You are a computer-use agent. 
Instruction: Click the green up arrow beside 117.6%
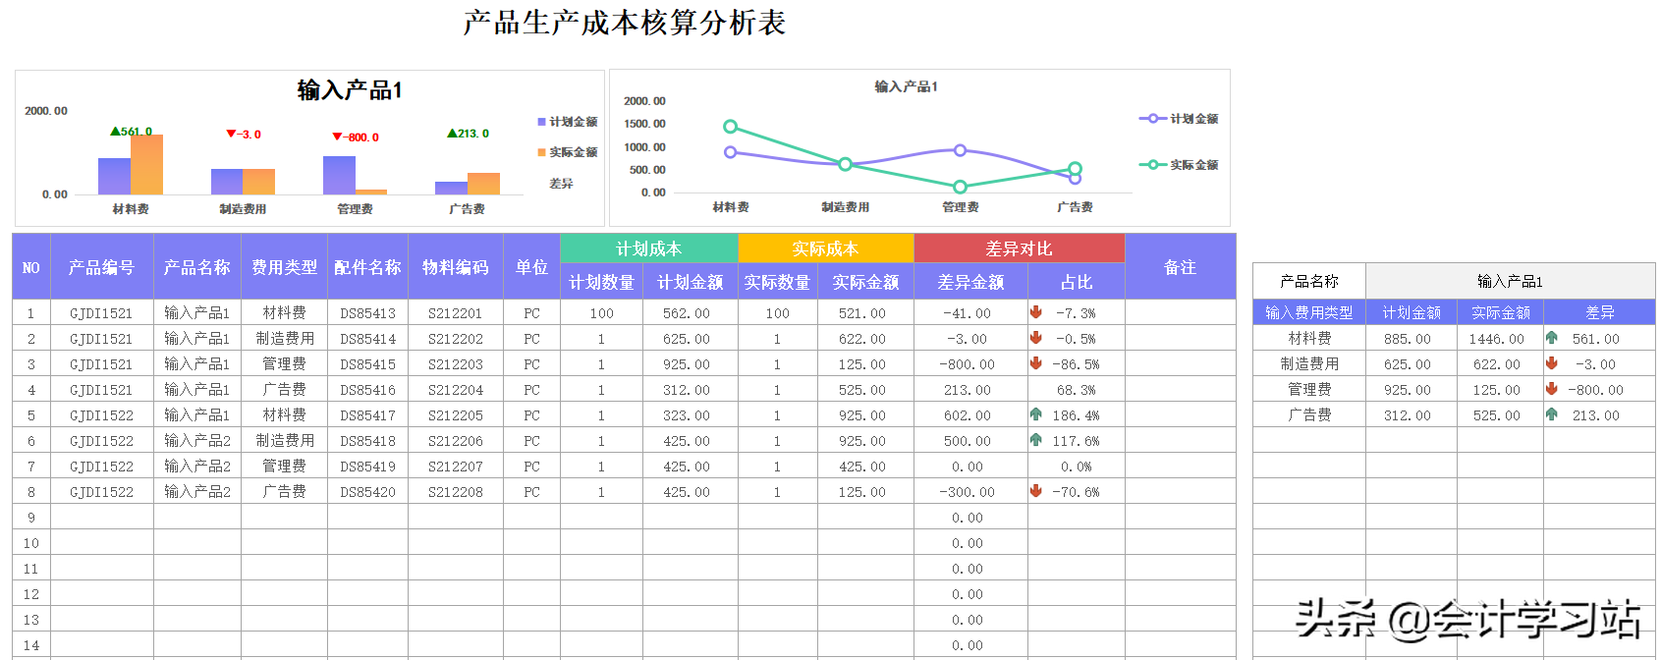pyautogui.click(x=1035, y=440)
